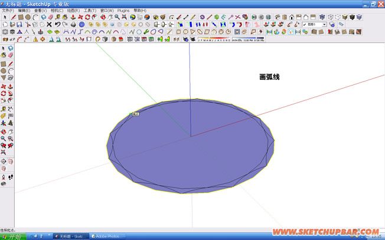Click the Cut scissors icon

tap(28, 25)
